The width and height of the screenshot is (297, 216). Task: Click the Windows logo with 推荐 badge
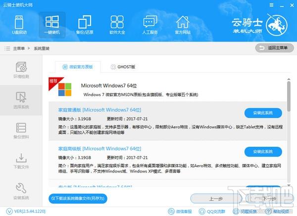click(64, 89)
